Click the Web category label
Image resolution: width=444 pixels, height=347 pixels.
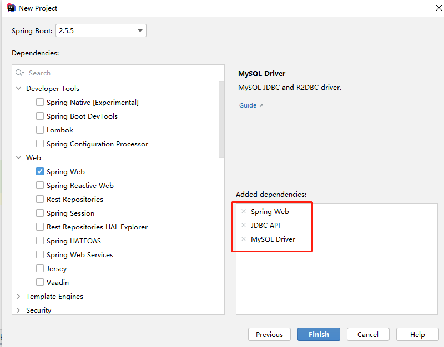click(x=33, y=158)
